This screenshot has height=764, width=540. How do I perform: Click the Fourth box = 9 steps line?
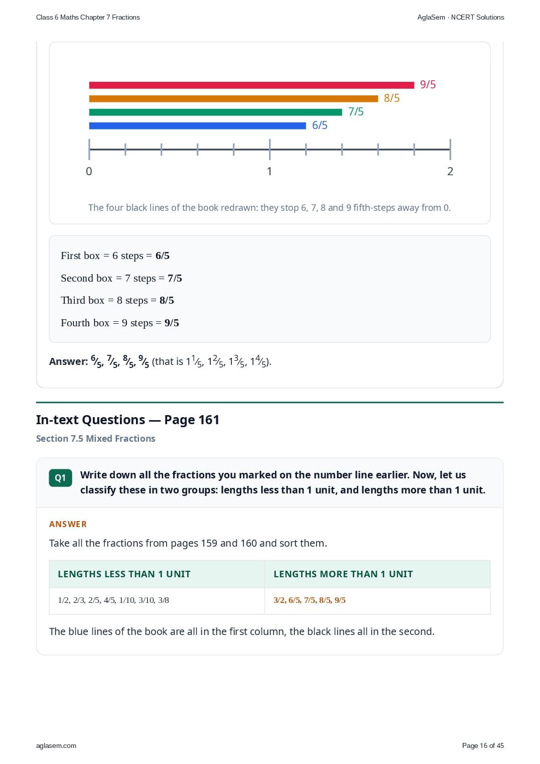pyautogui.click(x=120, y=323)
